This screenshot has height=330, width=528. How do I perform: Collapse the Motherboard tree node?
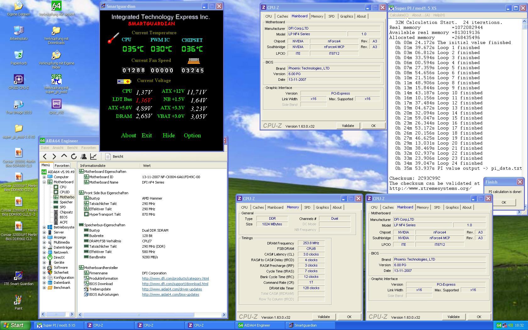coord(44,182)
